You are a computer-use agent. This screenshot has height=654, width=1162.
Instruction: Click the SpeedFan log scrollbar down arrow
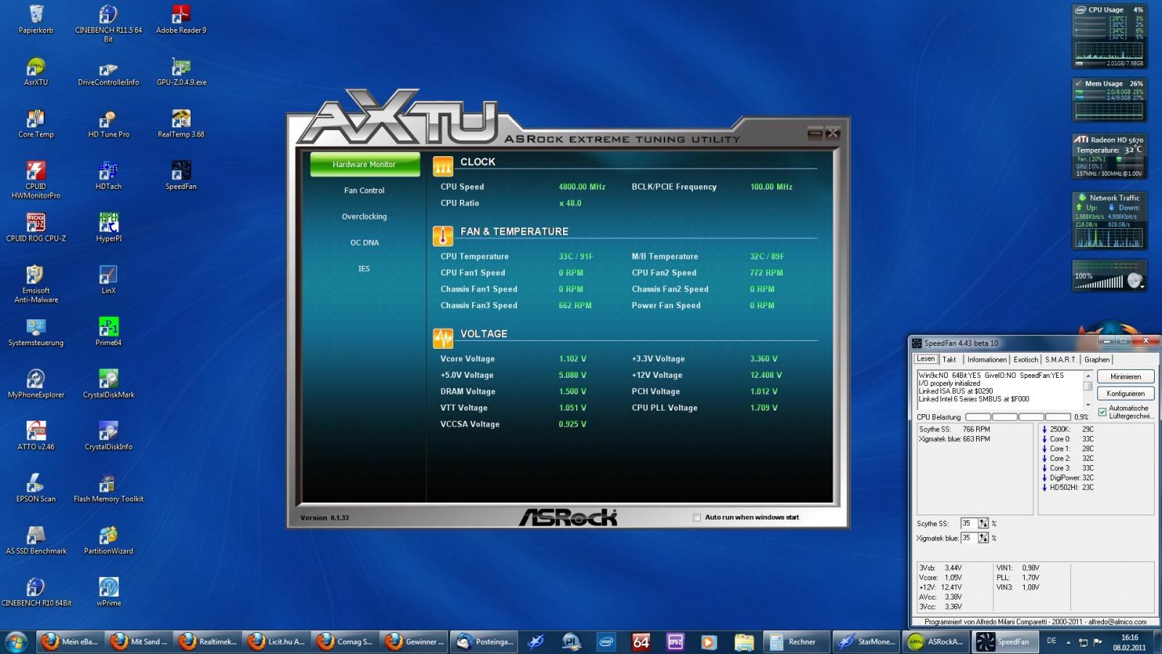click(1088, 405)
